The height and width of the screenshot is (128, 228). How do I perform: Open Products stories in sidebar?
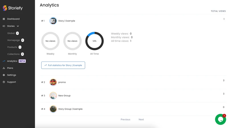pyautogui.click(x=12, y=47)
